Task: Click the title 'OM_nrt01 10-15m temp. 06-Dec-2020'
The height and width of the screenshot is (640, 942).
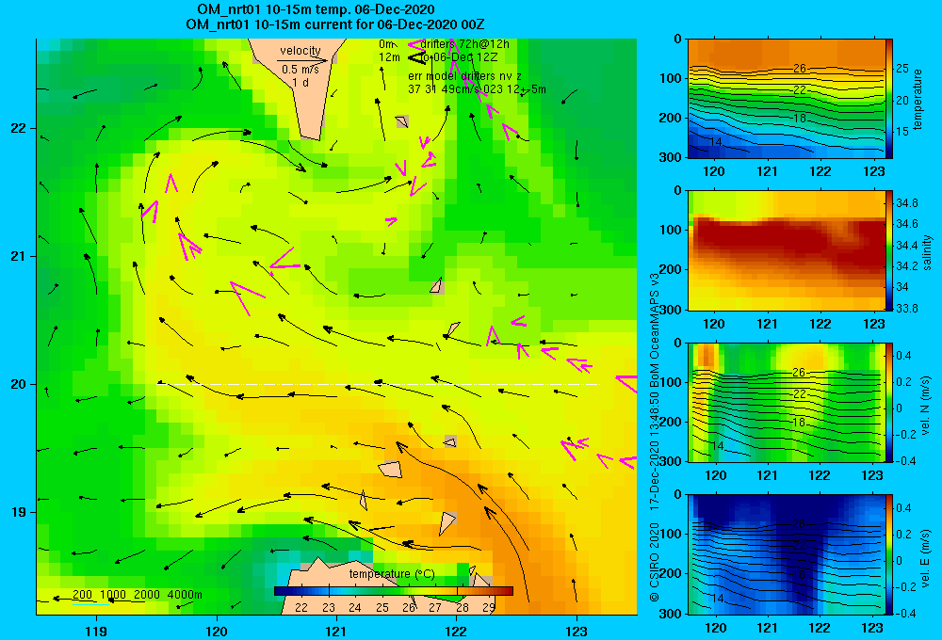Action: 316,9
